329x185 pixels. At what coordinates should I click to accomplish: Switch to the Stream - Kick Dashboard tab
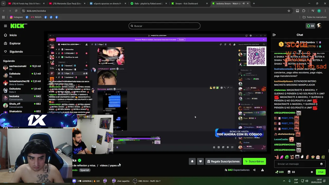(x=189, y=4)
